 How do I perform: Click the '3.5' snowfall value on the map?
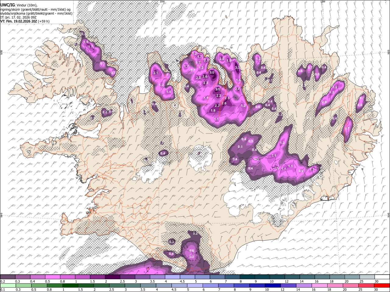pyautogui.click(x=218, y=89)
